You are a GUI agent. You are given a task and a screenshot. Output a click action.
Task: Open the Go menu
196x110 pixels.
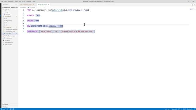pyautogui.click(x=20, y=2)
